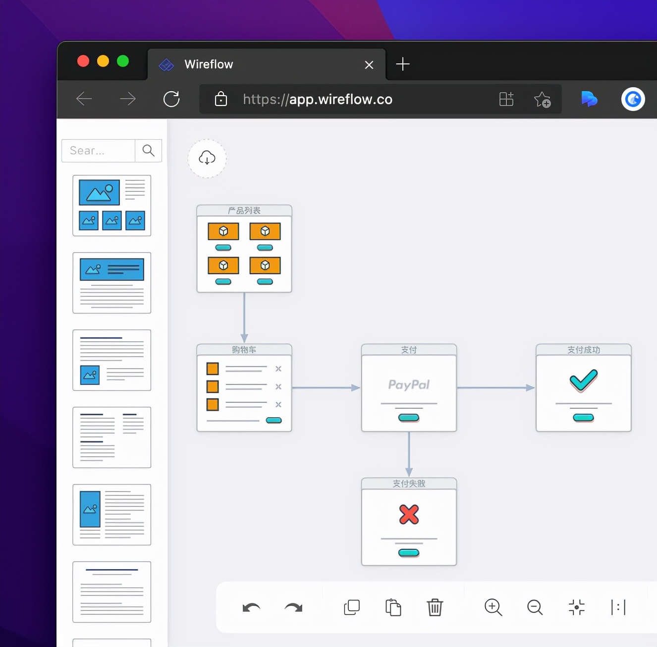Click the cloud download export button

[207, 159]
